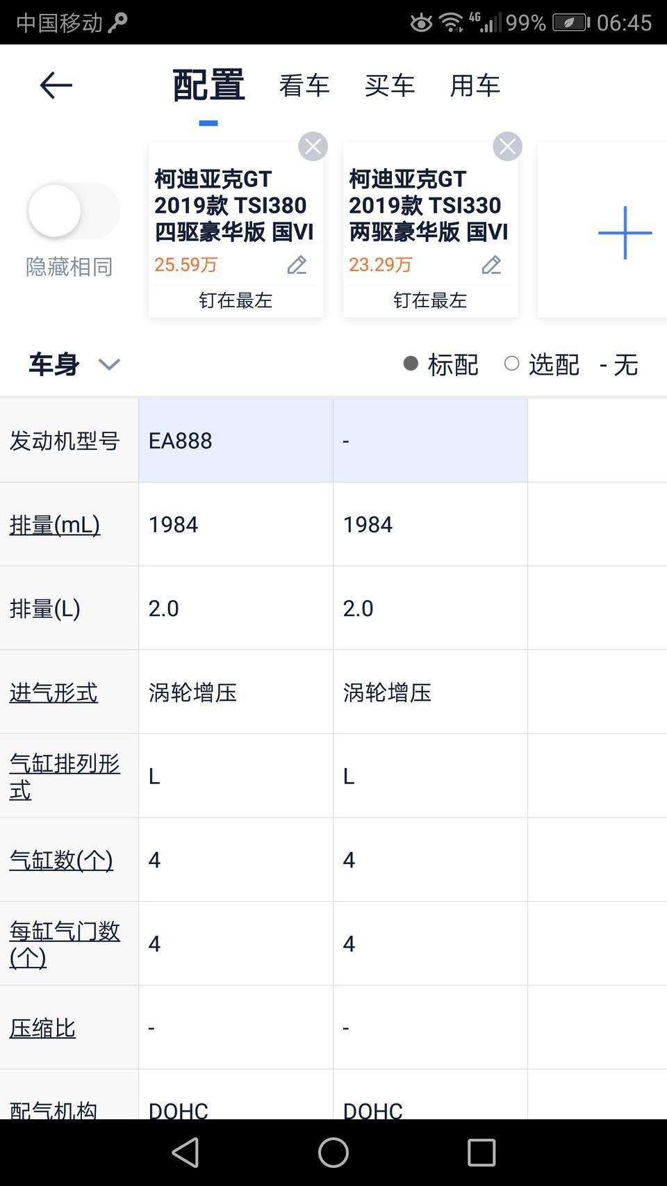Tap the Android home navigation button
The height and width of the screenshot is (1186, 667).
coord(333,1153)
